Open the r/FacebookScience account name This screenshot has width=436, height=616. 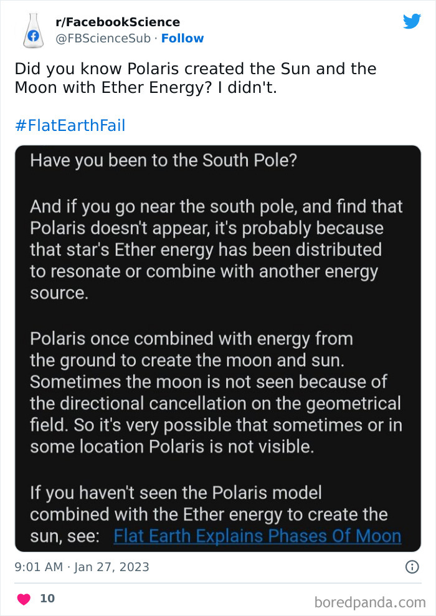118,21
